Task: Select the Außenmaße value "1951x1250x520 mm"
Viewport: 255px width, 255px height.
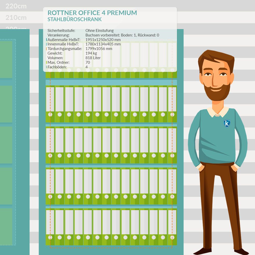Action: [x=103, y=40]
